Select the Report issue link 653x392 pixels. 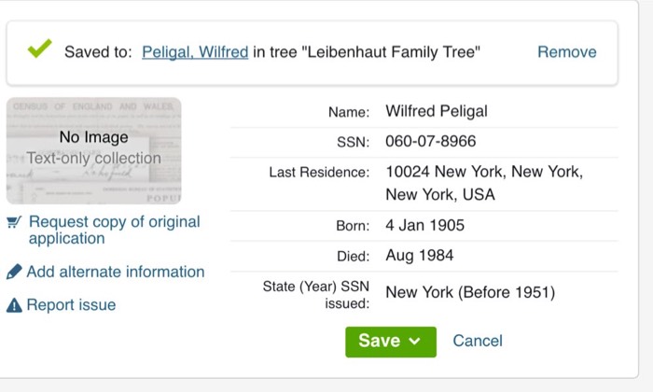point(71,305)
